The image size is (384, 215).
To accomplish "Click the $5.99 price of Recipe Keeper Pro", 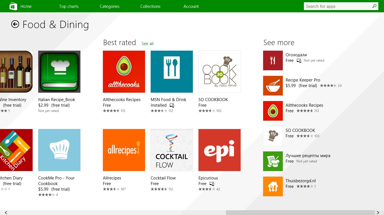I will pyautogui.click(x=291, y=86).
